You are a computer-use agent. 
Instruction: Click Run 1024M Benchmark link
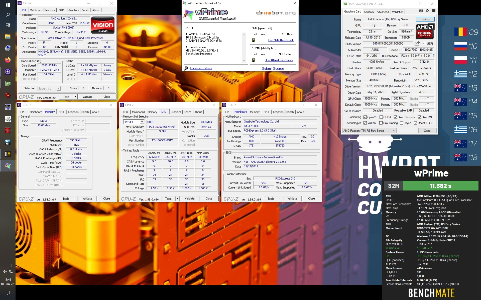(279, 60)
